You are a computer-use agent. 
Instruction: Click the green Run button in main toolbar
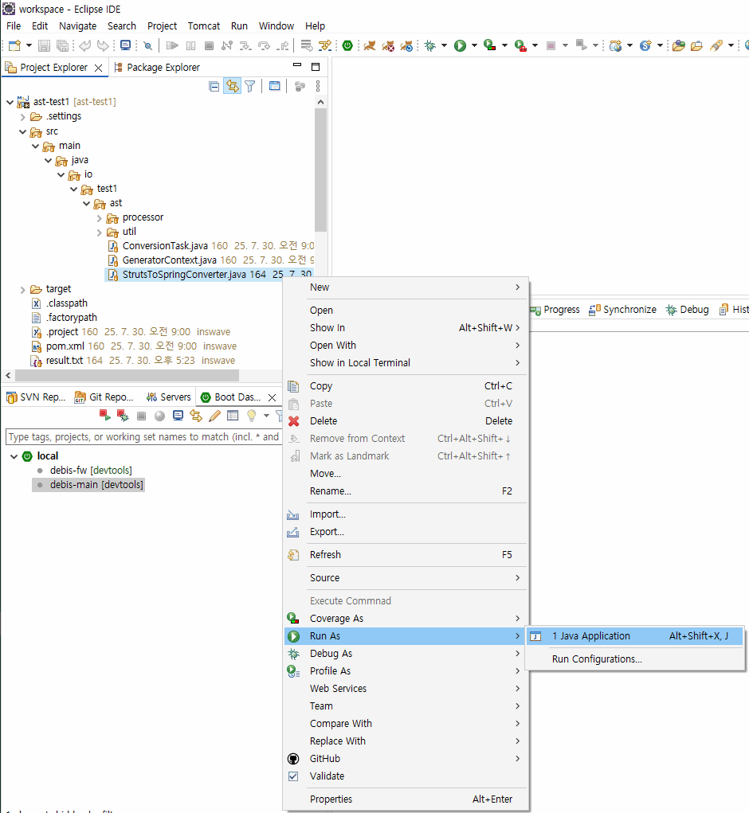pos(460,45)
